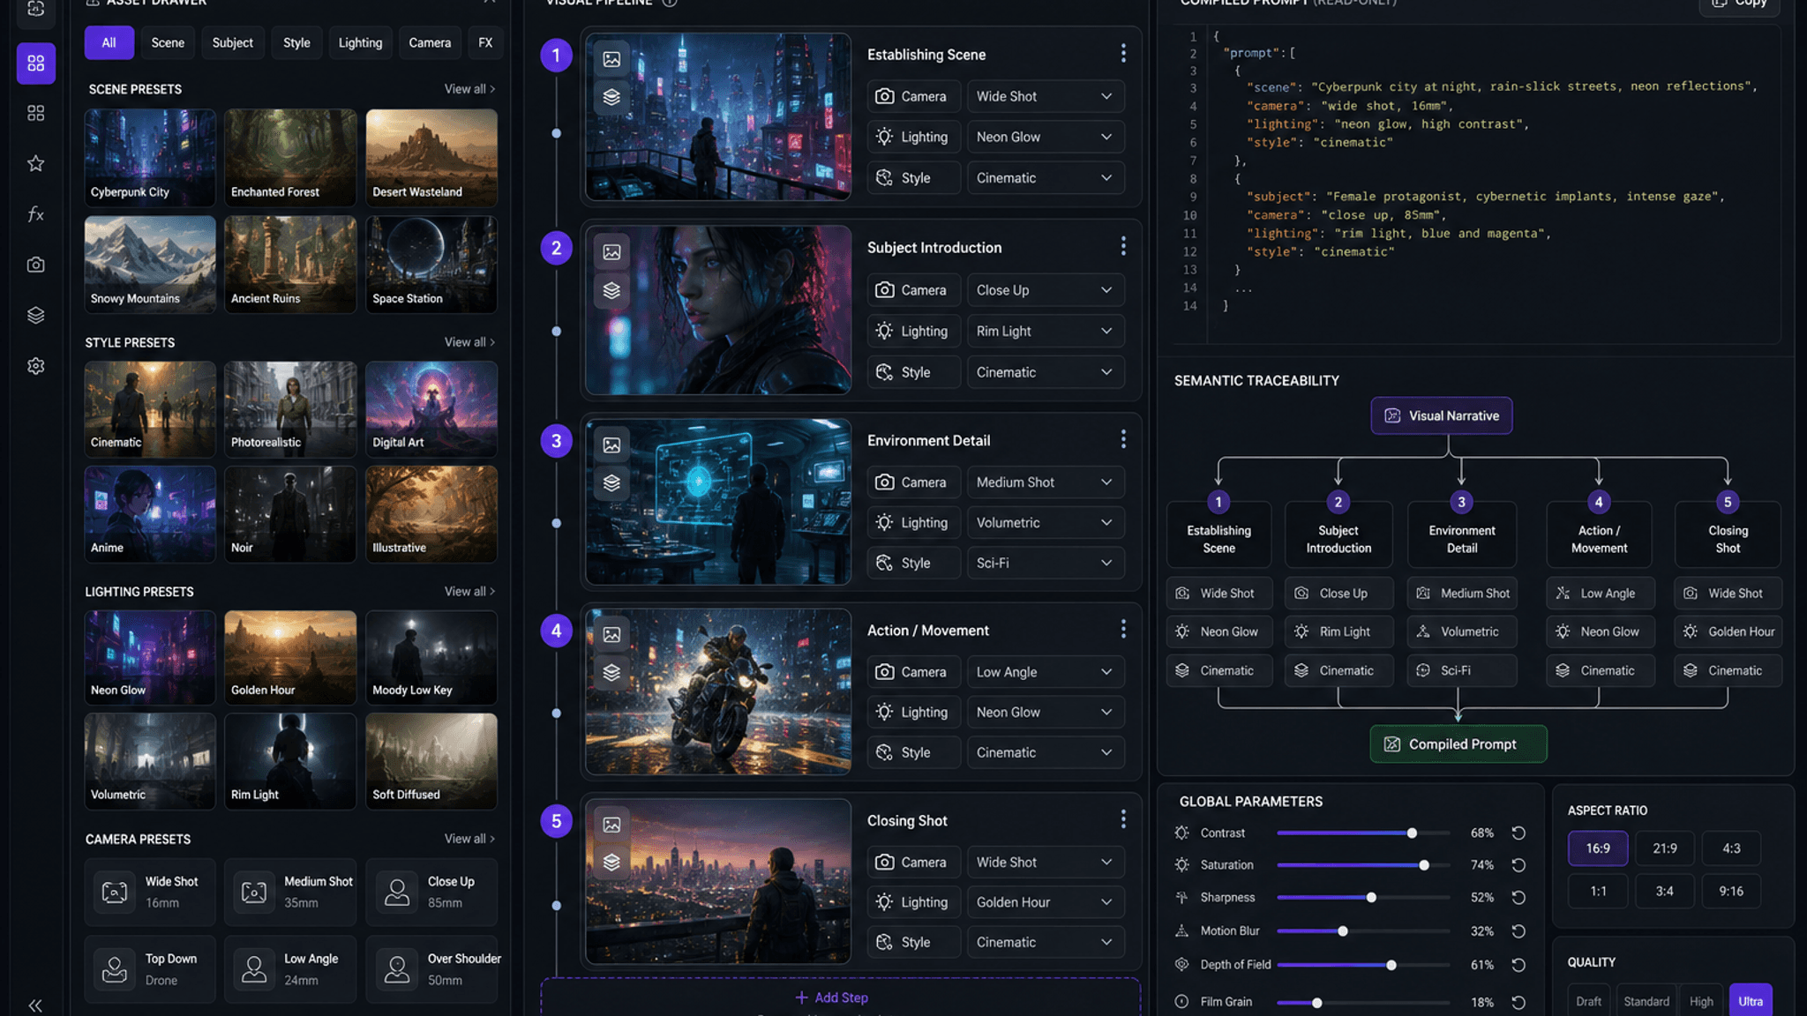Adjust the Contrast slider
Image resolution: width=1807 pixels, height=1016 pixels.
coord(1363,833)
